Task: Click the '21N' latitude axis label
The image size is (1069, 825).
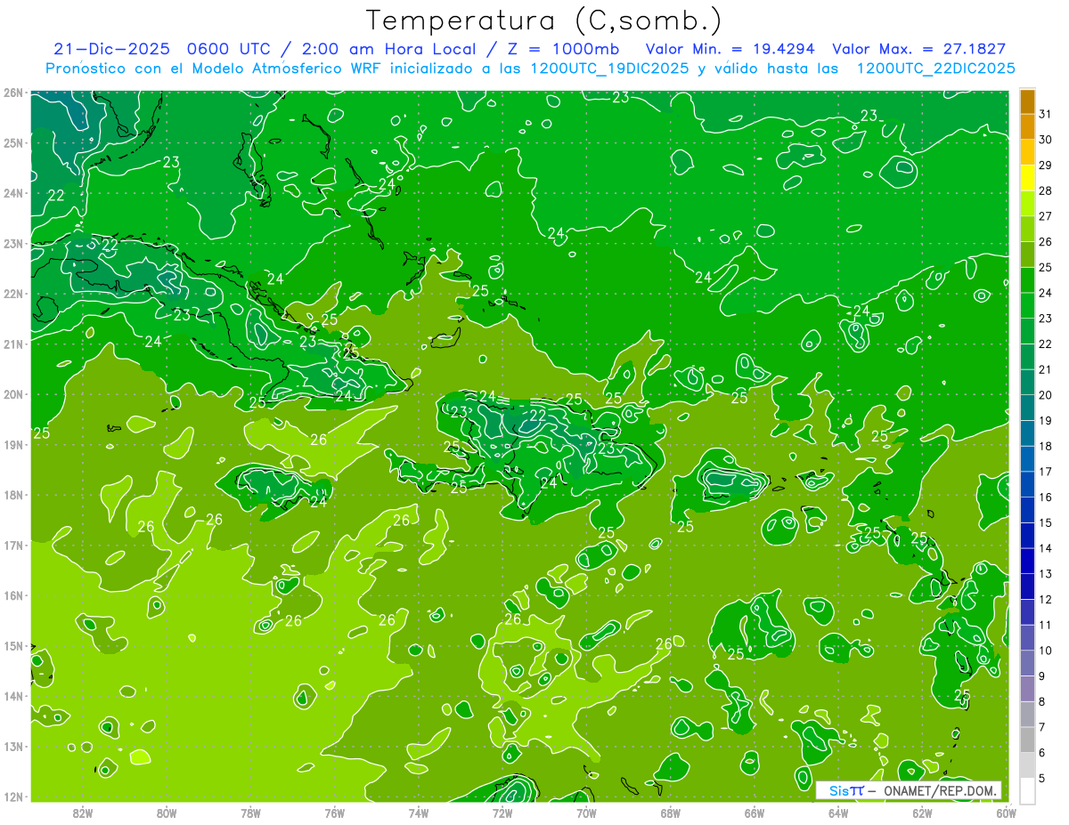Action: pos(13,344)
